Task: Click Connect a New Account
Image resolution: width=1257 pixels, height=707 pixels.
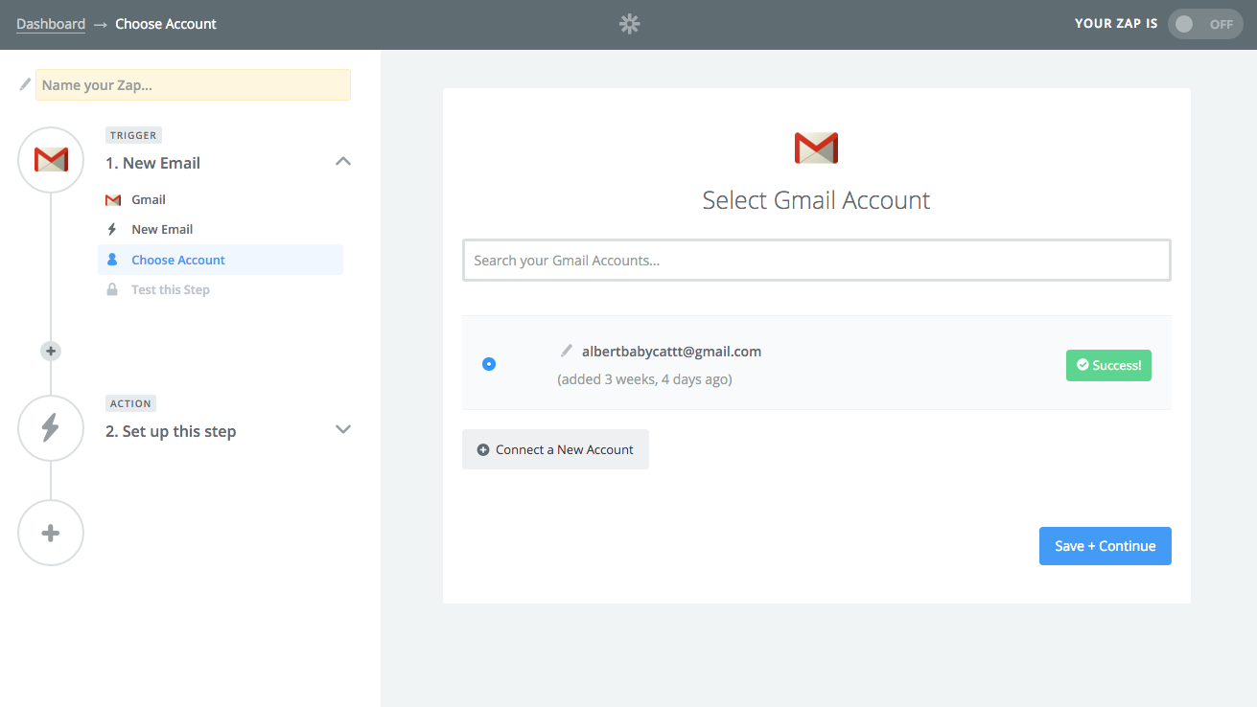Action: click(x=555, y=449)
